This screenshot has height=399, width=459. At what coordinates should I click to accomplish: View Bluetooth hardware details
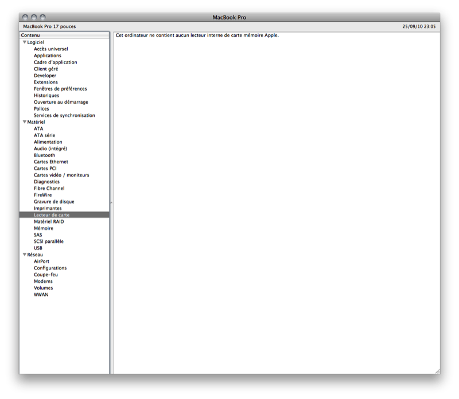pyautogui.click(x=44, y=155)
